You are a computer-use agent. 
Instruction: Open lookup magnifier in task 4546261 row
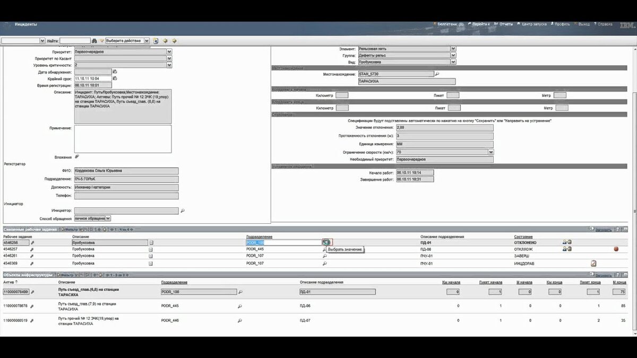point(325,256)
